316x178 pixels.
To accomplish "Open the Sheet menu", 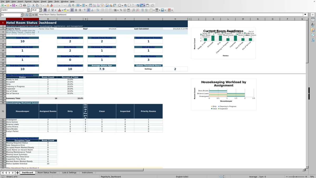I will pos(43,1).
